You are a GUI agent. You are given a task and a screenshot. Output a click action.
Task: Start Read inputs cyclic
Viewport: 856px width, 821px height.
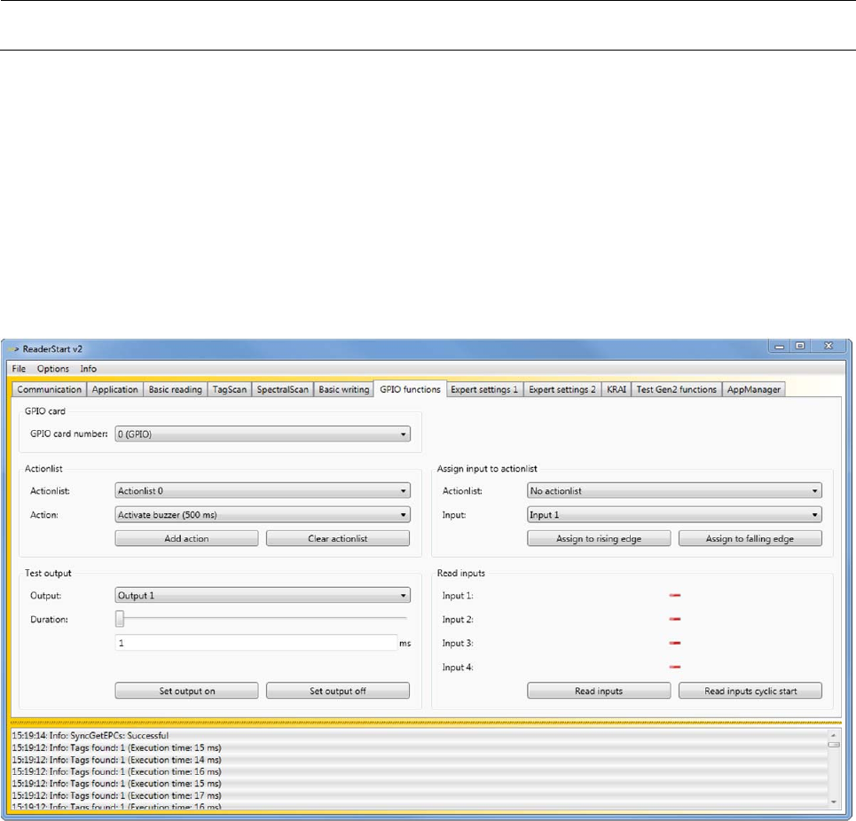[750, 691]
